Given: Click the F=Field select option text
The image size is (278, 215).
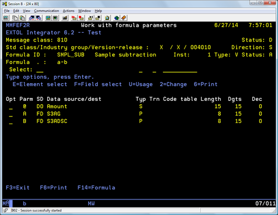Looking at the screenshot, I should tap(98, 84).
